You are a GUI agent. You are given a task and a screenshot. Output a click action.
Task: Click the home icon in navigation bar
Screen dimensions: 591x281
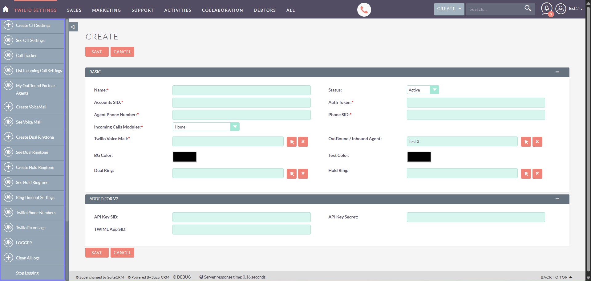[6, 10]
